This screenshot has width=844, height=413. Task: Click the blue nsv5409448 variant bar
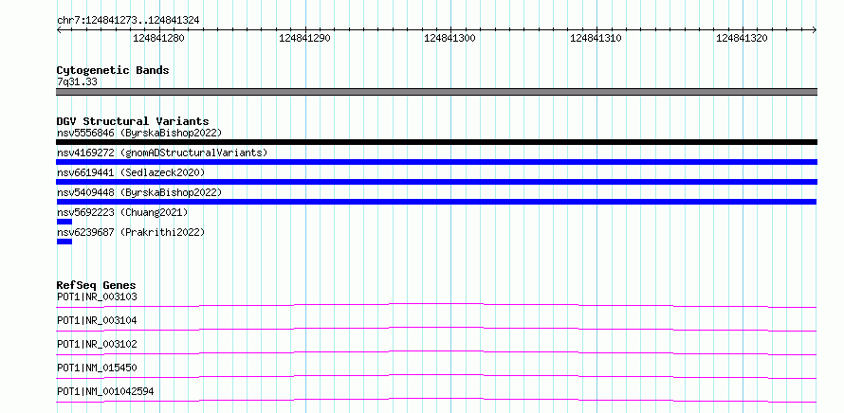click(x=436, y=202)
